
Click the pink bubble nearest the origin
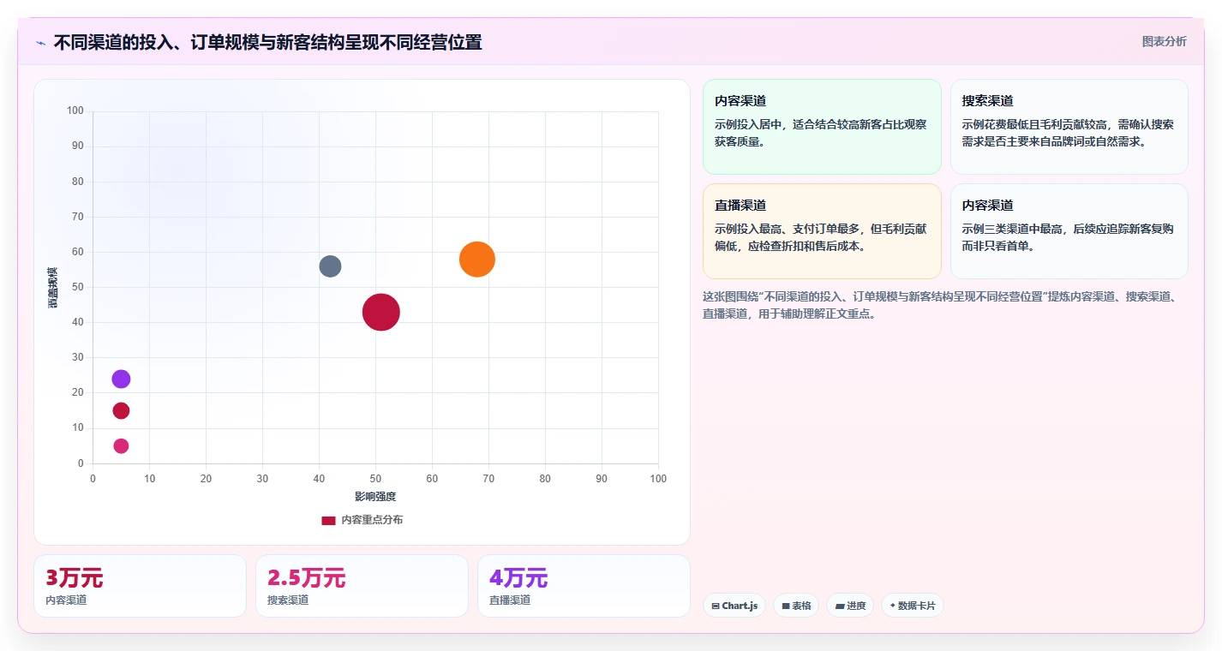[121, 446]
